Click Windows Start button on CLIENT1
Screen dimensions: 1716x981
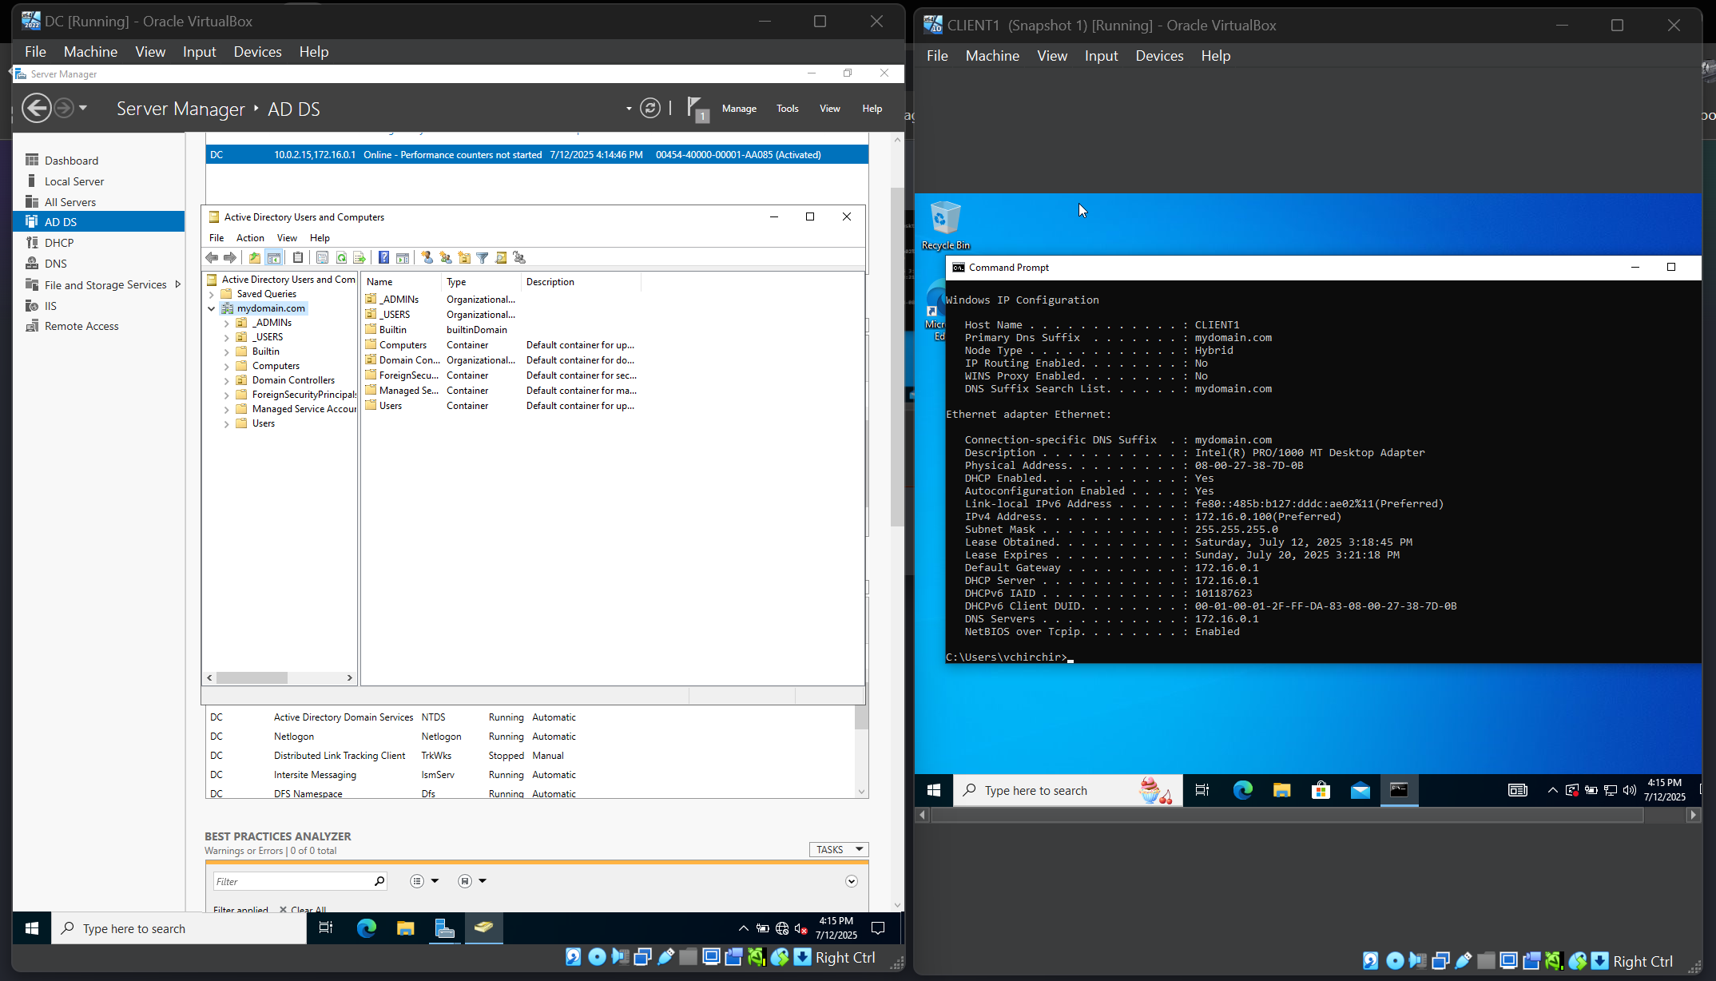click(934, 790)
